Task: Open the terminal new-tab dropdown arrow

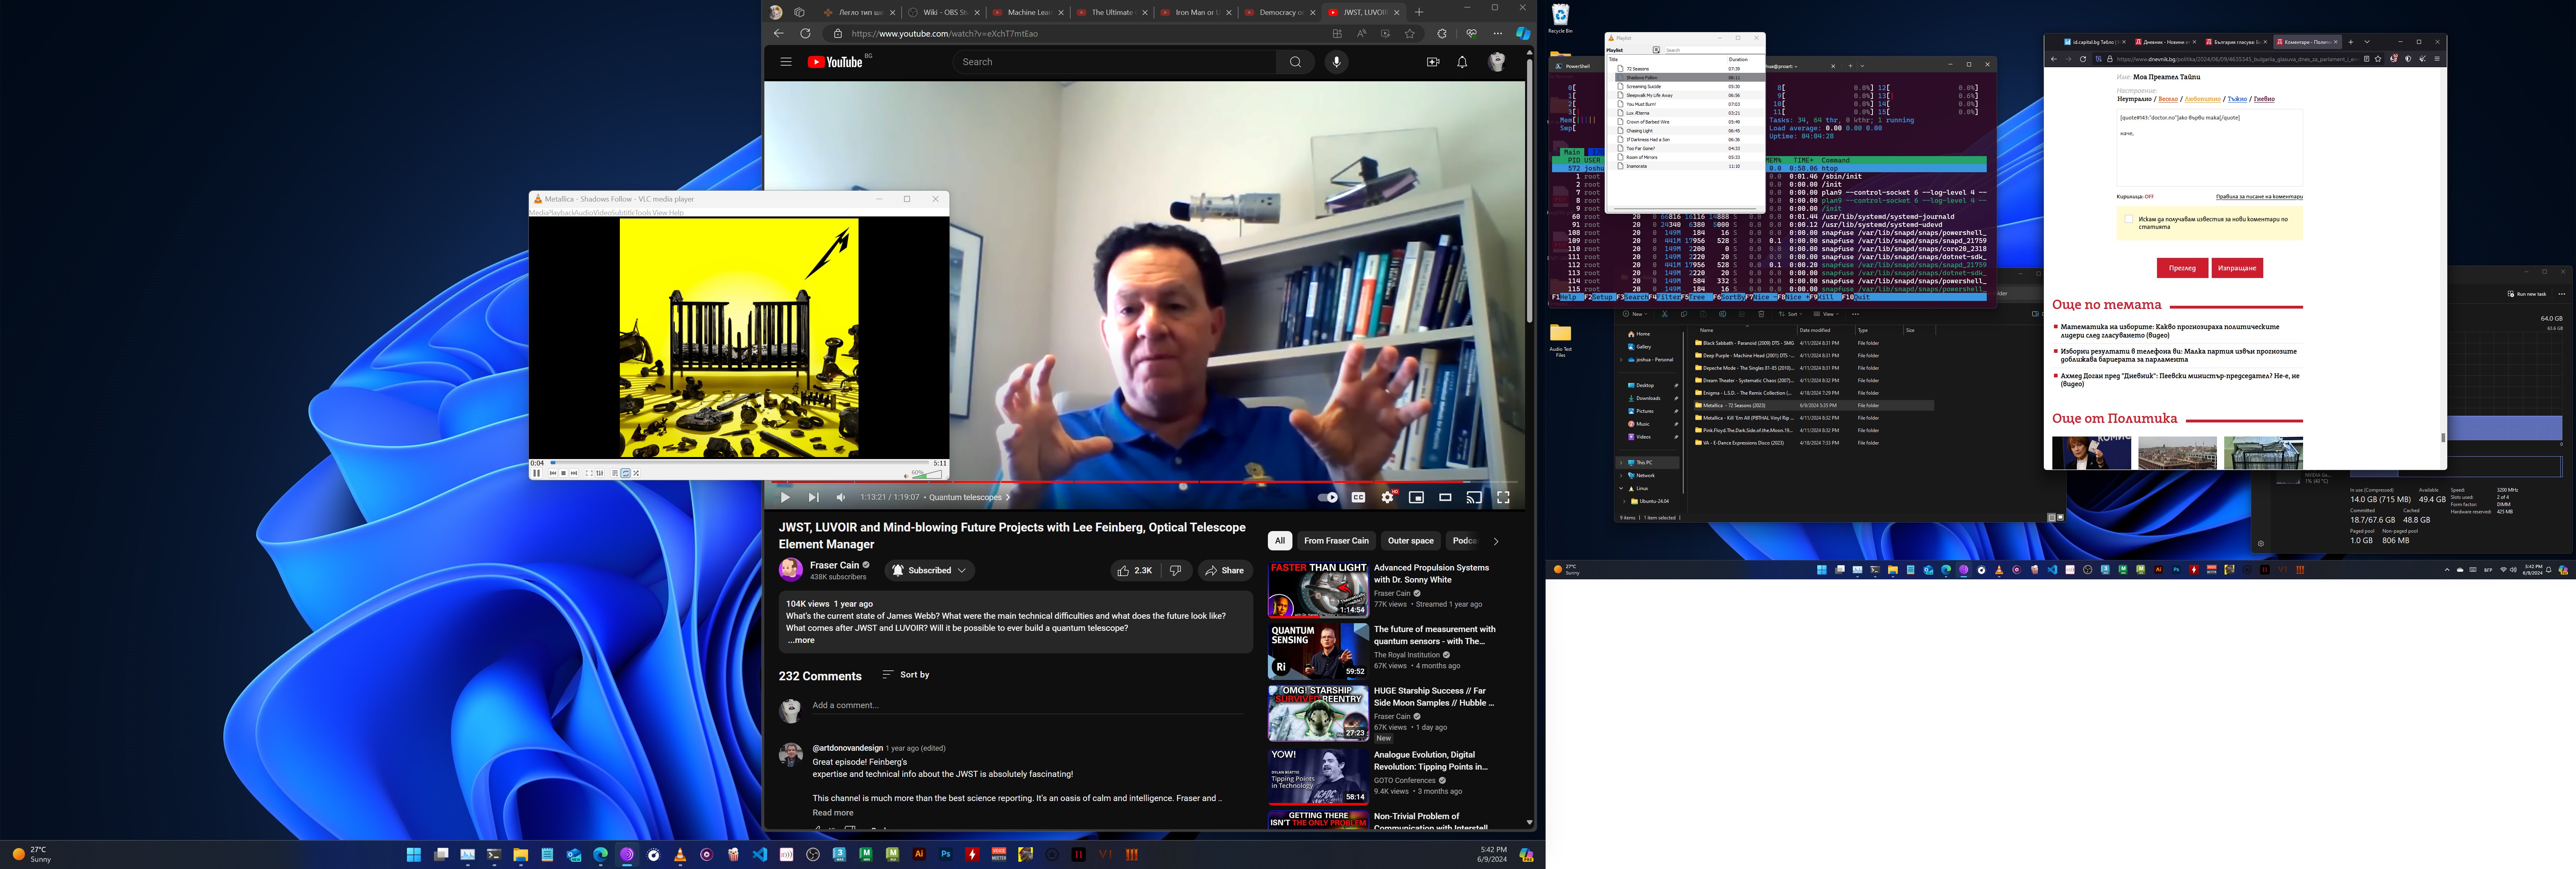Action: click(x=1861, y=66)
